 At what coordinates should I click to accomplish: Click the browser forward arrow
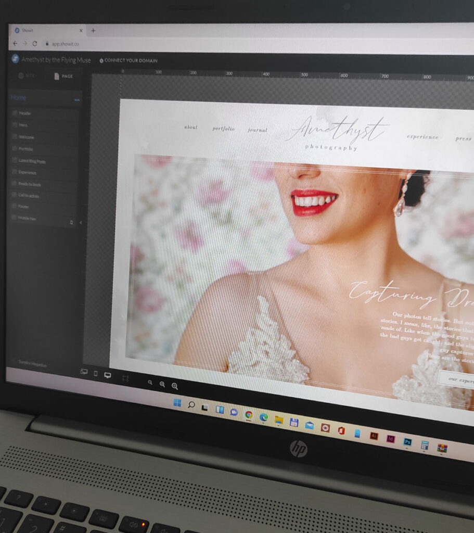point(25,44)
